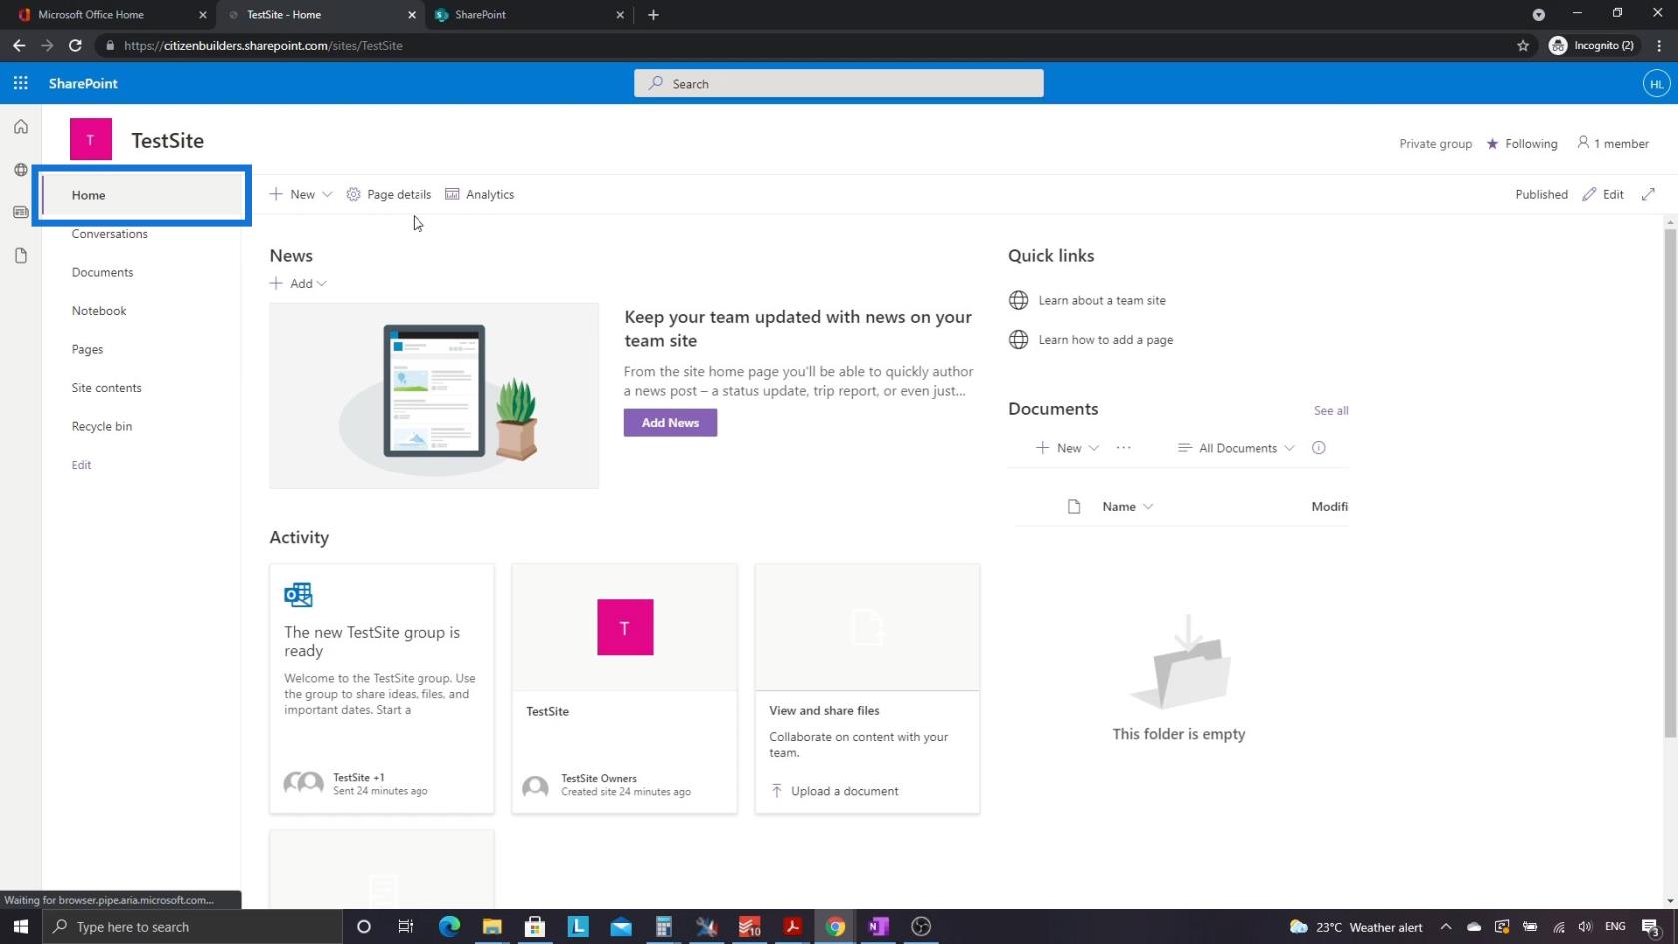Open Page details settings
The width and height of the screenshot is (1678, 944).
click(x=389, y=194)
